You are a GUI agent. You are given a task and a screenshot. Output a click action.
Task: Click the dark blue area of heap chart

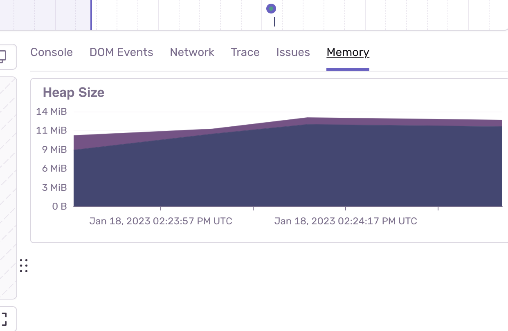(x=286, y=172)
